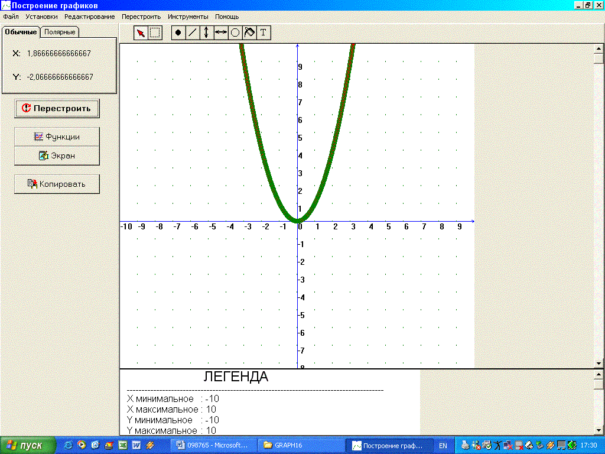This screenshot has height=454, width=605.
Task: Select the text (T) tool
Action: point(264,33)
